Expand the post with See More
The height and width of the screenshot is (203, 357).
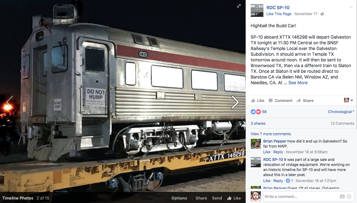298,83
